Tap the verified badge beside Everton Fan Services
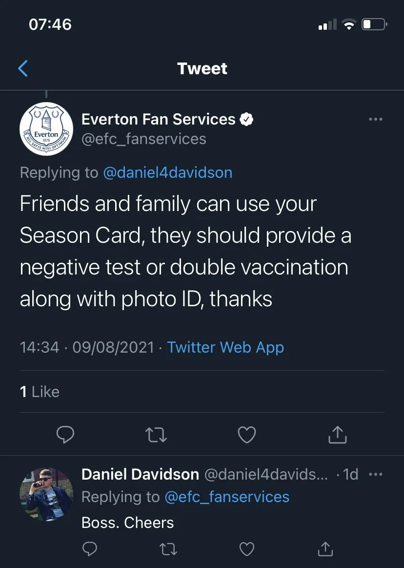 pyautogui.click(x=246, y=119)
